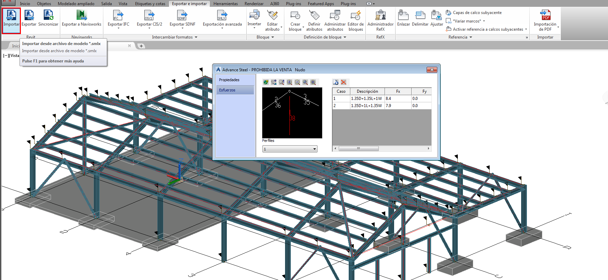608x280 pixels.
Task: Expand the Definición de bloque panel
Action: point(325,37)
